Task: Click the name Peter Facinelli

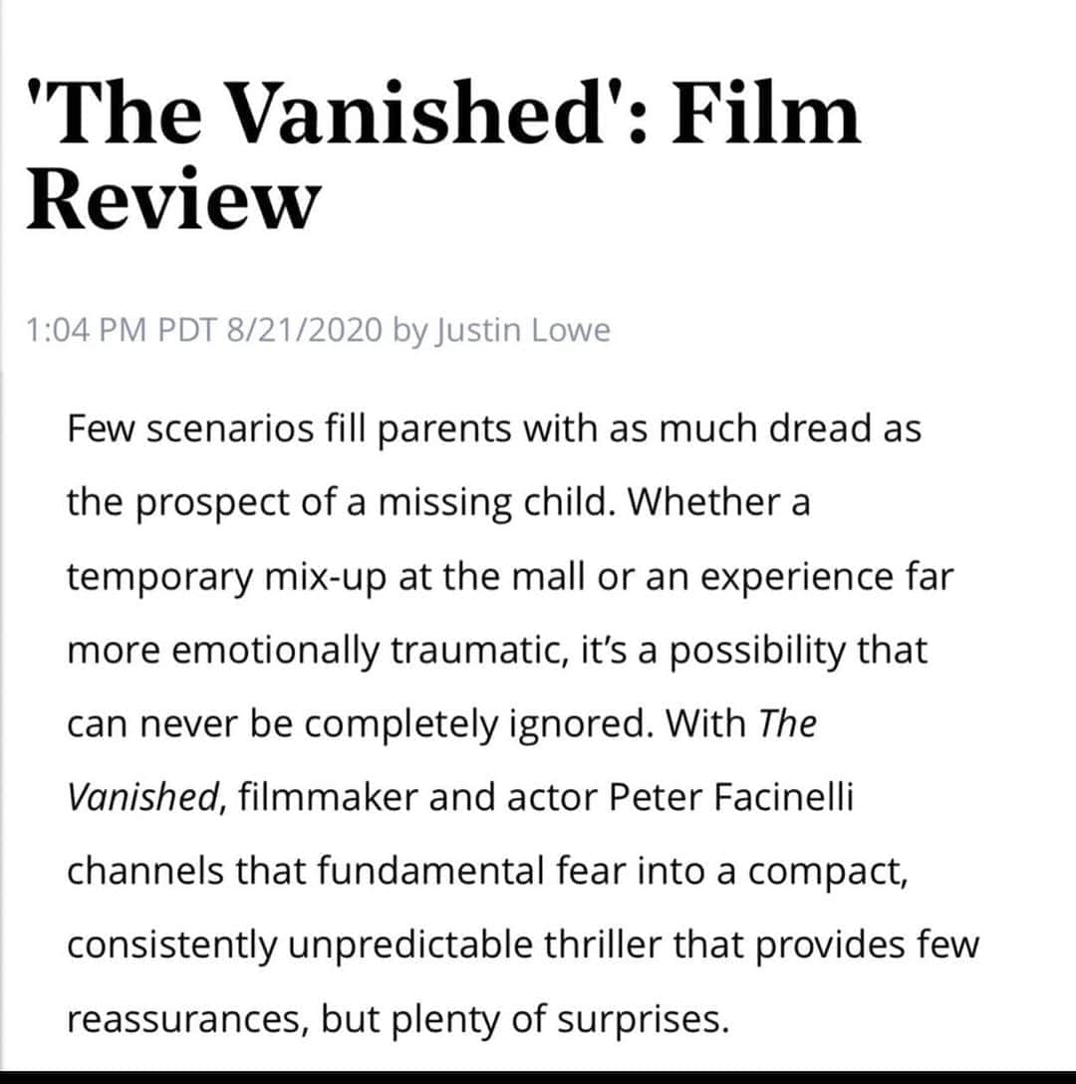Action: click(731, 796)
